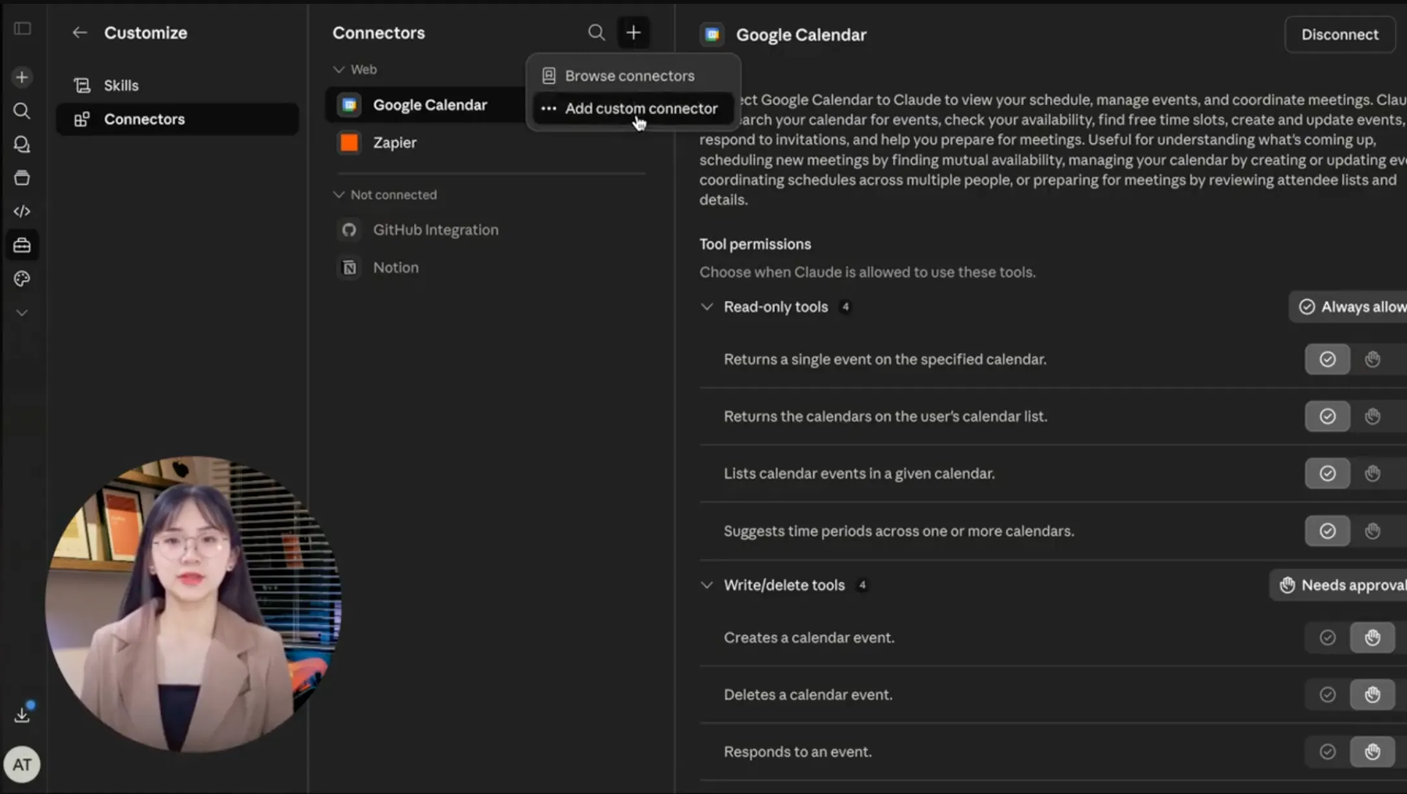
Task: Collapse the Not connected group
Action: [x=385, y=195]
